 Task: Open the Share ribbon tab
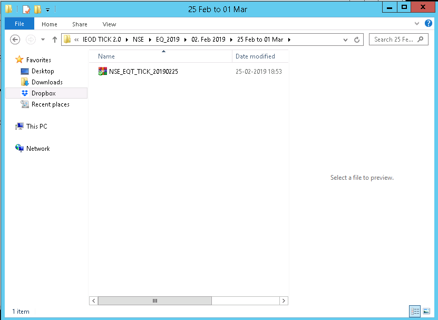coord(80,24)
